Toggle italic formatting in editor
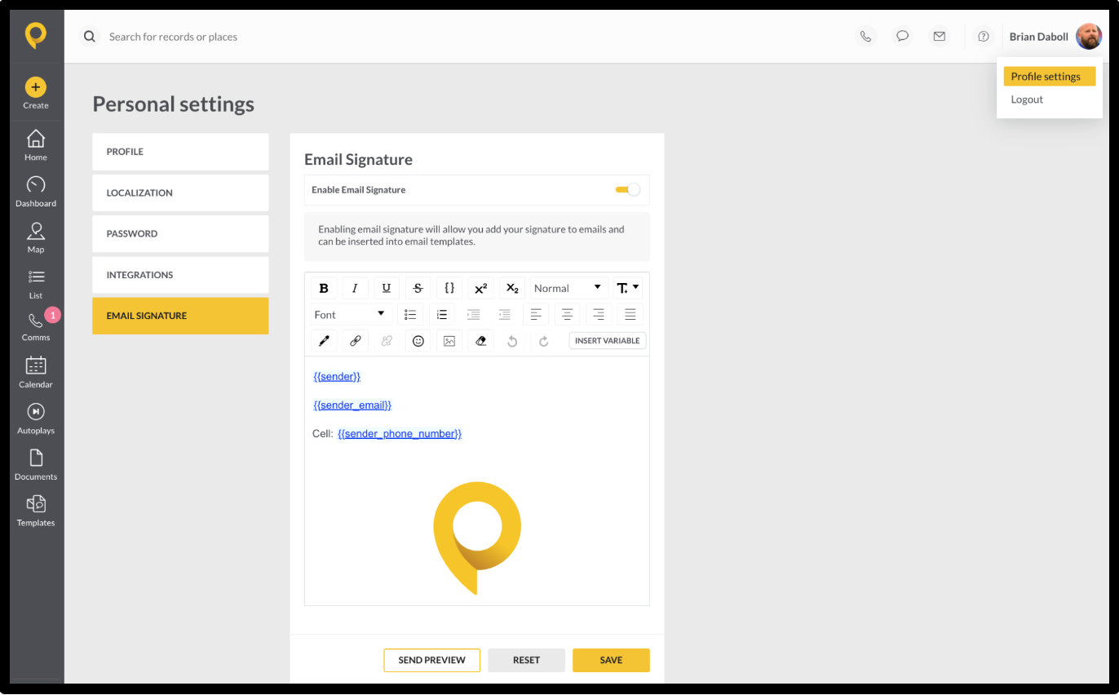 pyautogui.click(x=355, y=288)
